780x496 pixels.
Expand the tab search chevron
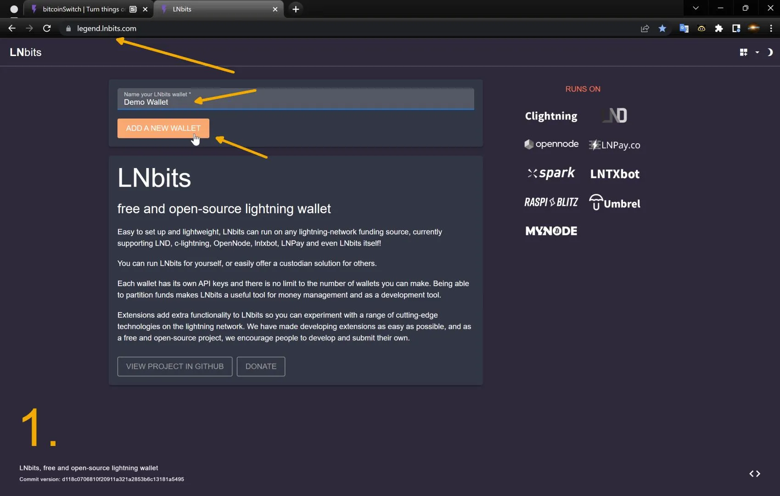[696, 8]
